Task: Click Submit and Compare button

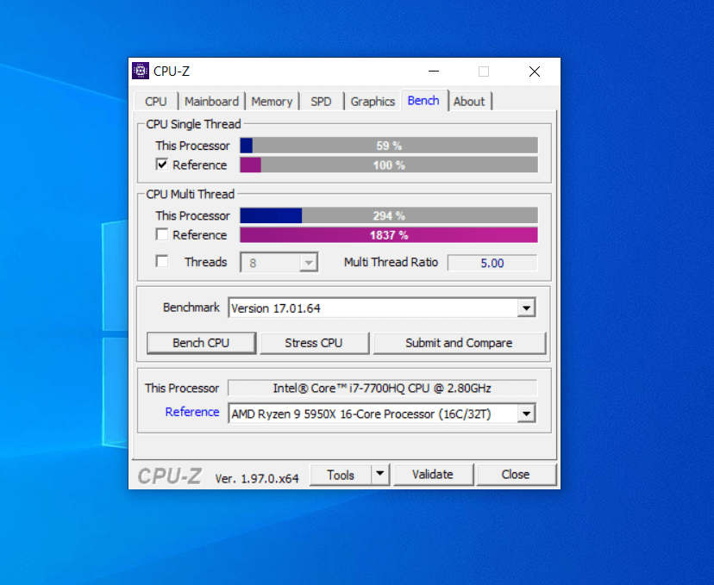Action: click(x=459, y=343)
